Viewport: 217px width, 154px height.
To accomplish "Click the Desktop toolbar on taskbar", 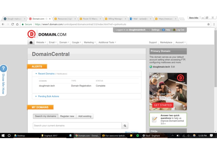I will pos(20,136).
